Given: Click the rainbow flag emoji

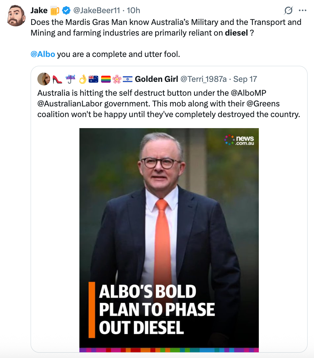Looking at the screenshot, I should coord(106,79).
